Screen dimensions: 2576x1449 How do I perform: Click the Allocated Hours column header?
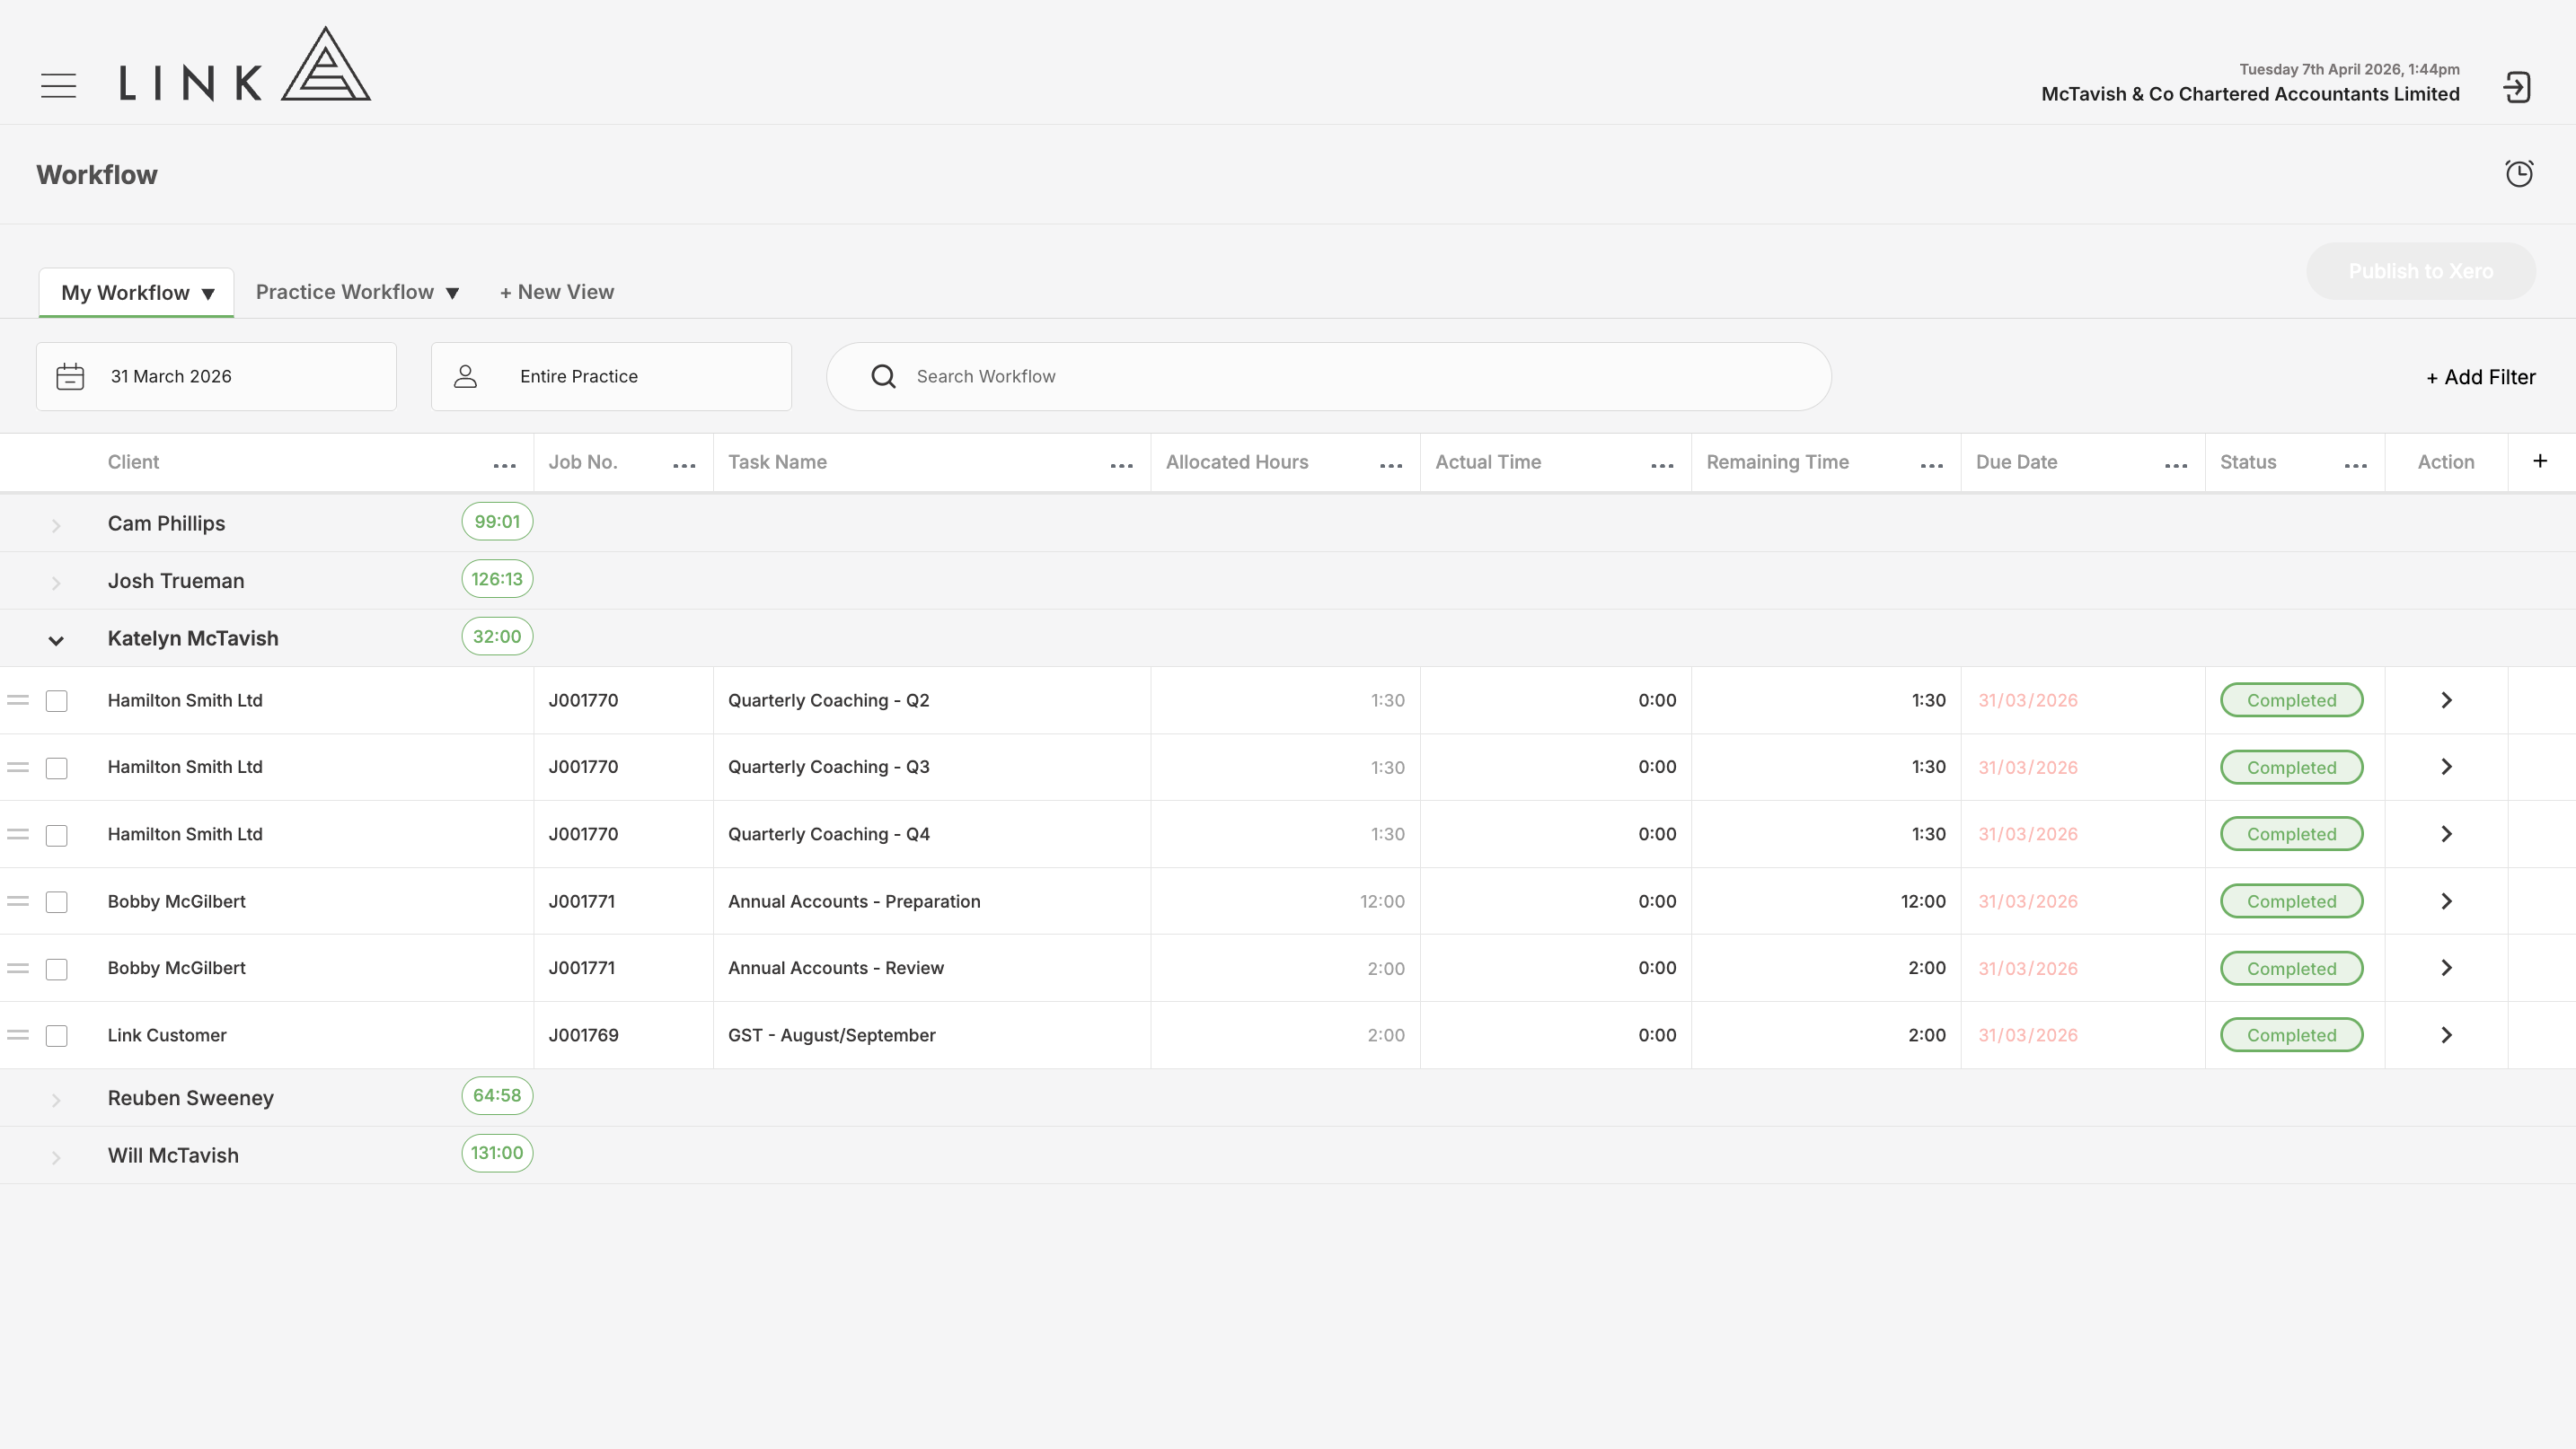(x=1237, y=461)
